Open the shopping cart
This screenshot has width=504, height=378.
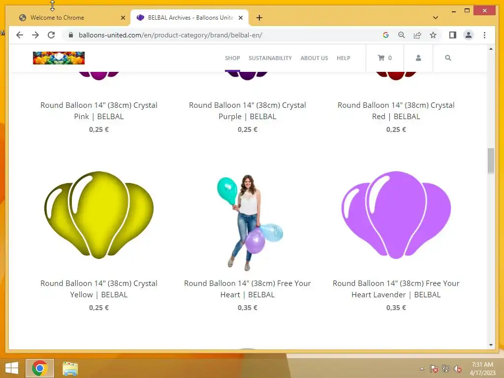(385, 58)
